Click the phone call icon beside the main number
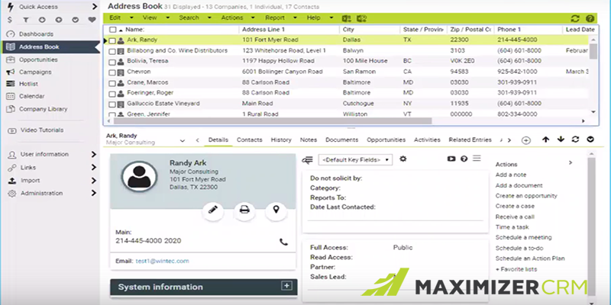611x305 pixels. click(284, 242)
